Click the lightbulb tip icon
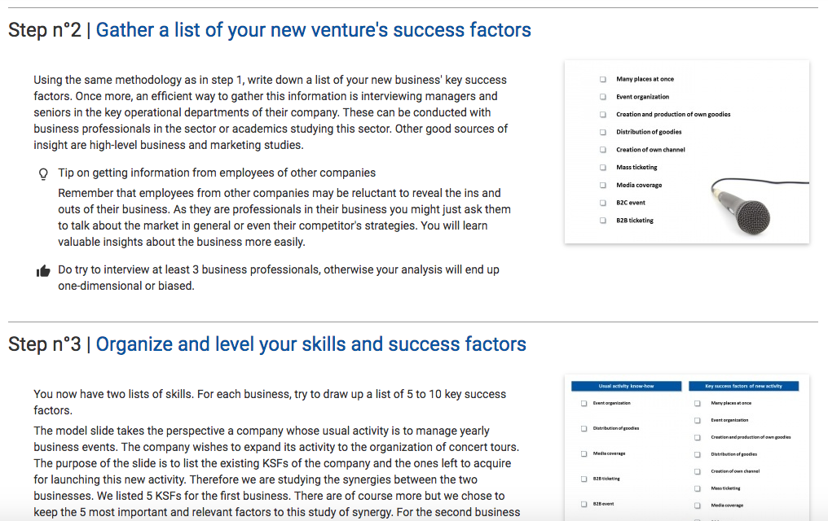The width and height of the screenshot is (828, 521). coord(43,174)
